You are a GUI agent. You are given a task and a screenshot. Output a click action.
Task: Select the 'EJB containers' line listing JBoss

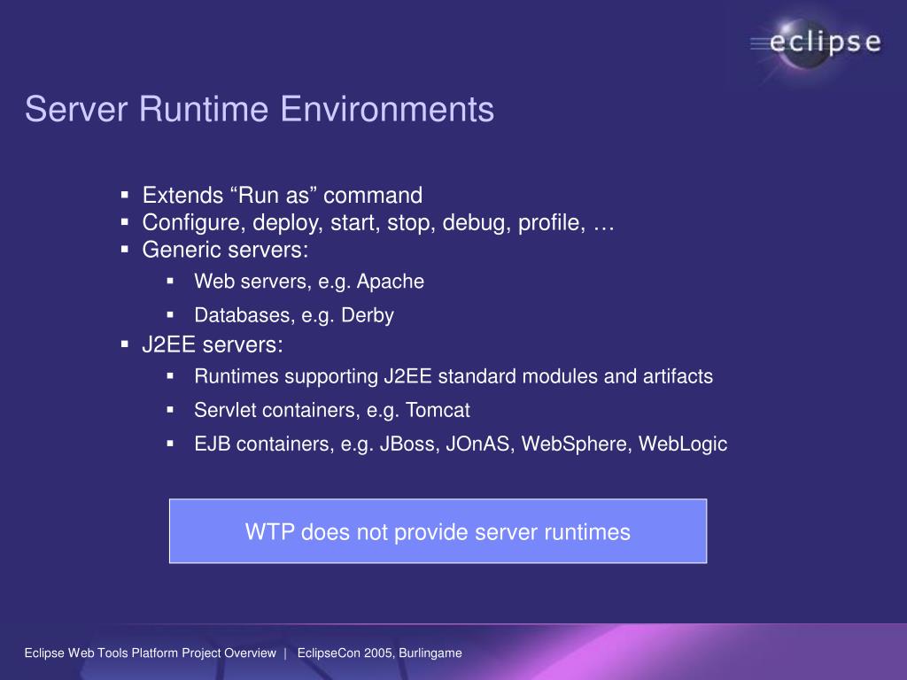click(x=461, y=444)
